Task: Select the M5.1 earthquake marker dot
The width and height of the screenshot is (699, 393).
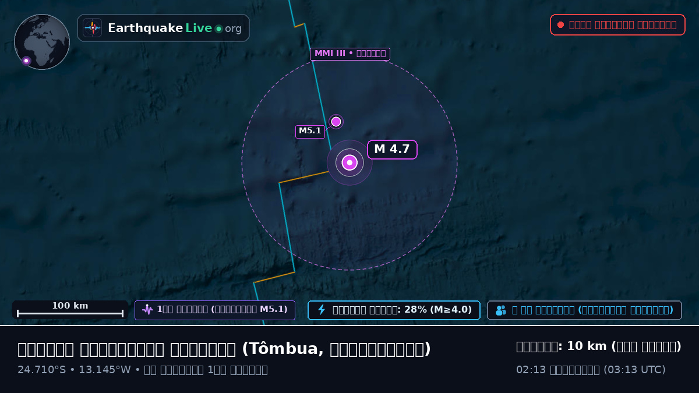Action: point(336,122)
